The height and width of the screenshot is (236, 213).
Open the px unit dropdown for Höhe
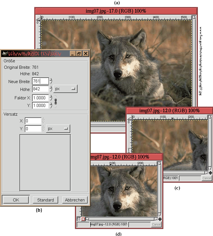pyautogui.click(x=65, y=89)
